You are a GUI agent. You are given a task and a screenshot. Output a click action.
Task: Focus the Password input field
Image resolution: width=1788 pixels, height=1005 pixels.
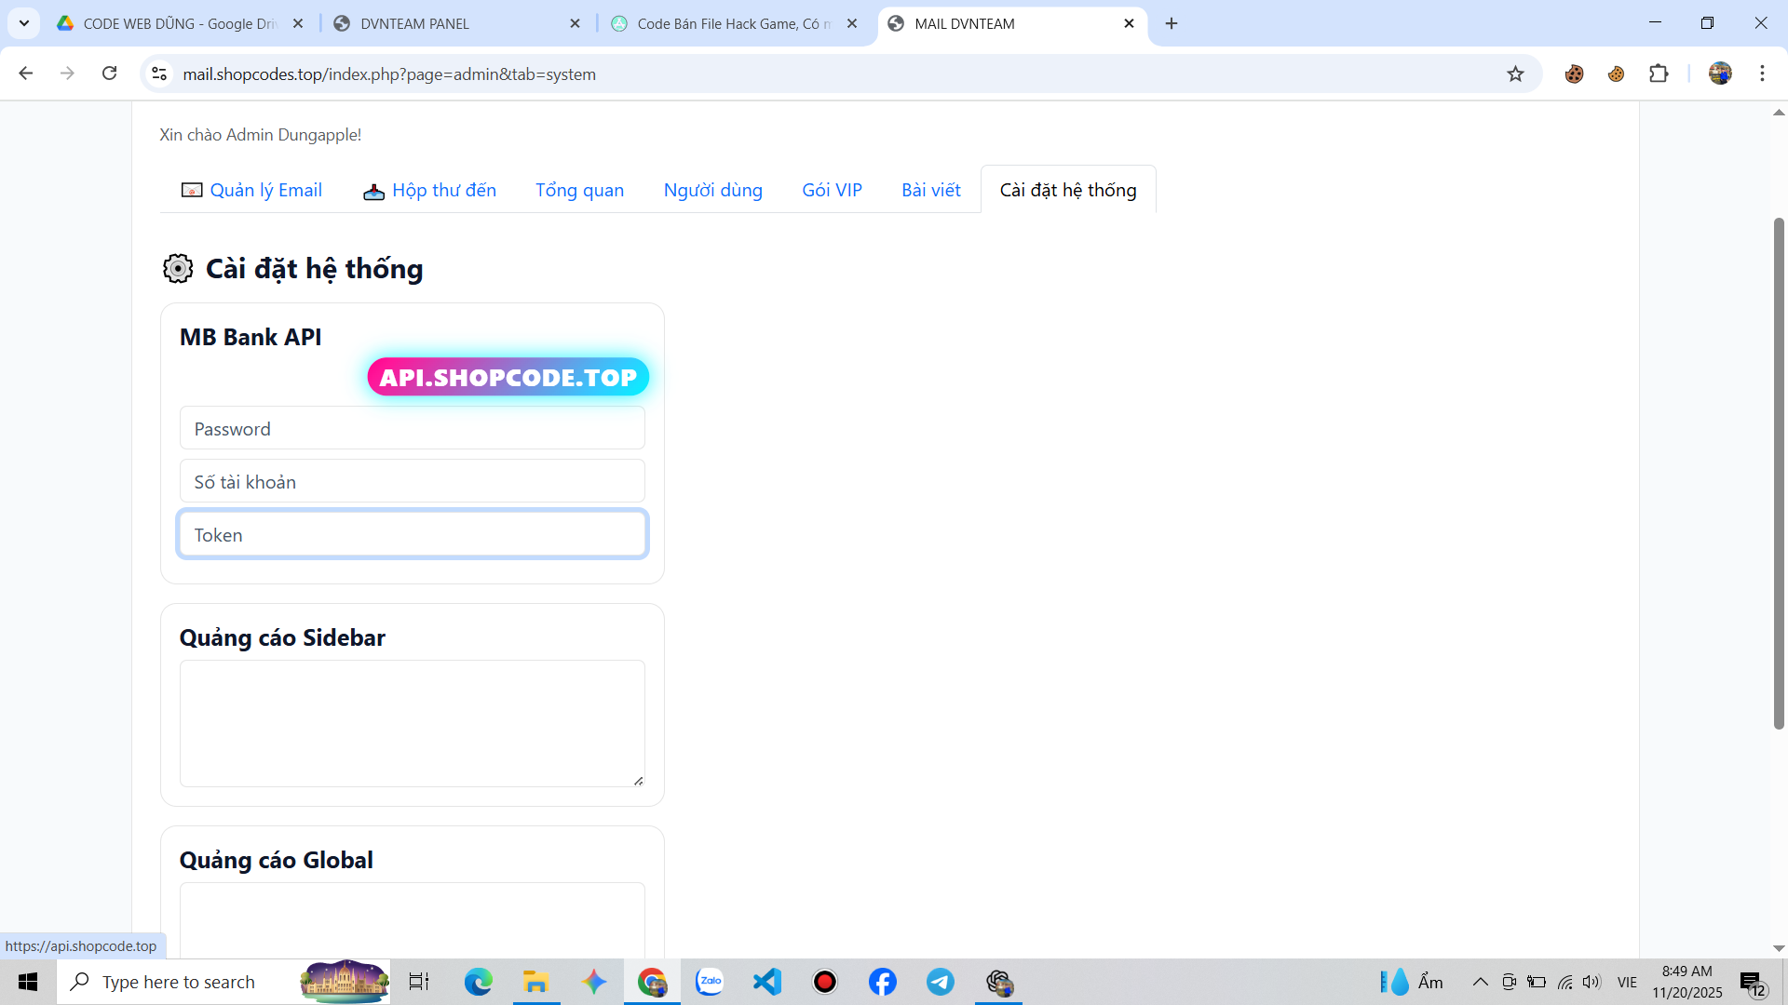pyautogui.click(x=412, y=428)
